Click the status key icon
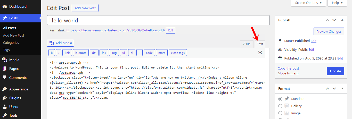This screenshot has height=119, width=352. [280, 41]
